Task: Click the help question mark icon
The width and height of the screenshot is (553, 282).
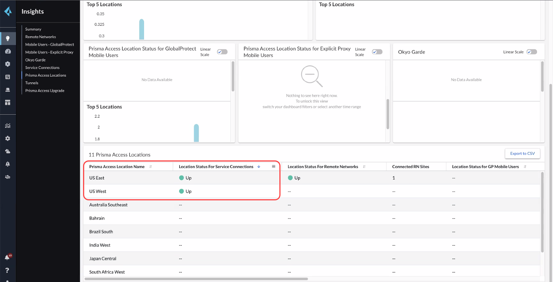Action: 8,270
